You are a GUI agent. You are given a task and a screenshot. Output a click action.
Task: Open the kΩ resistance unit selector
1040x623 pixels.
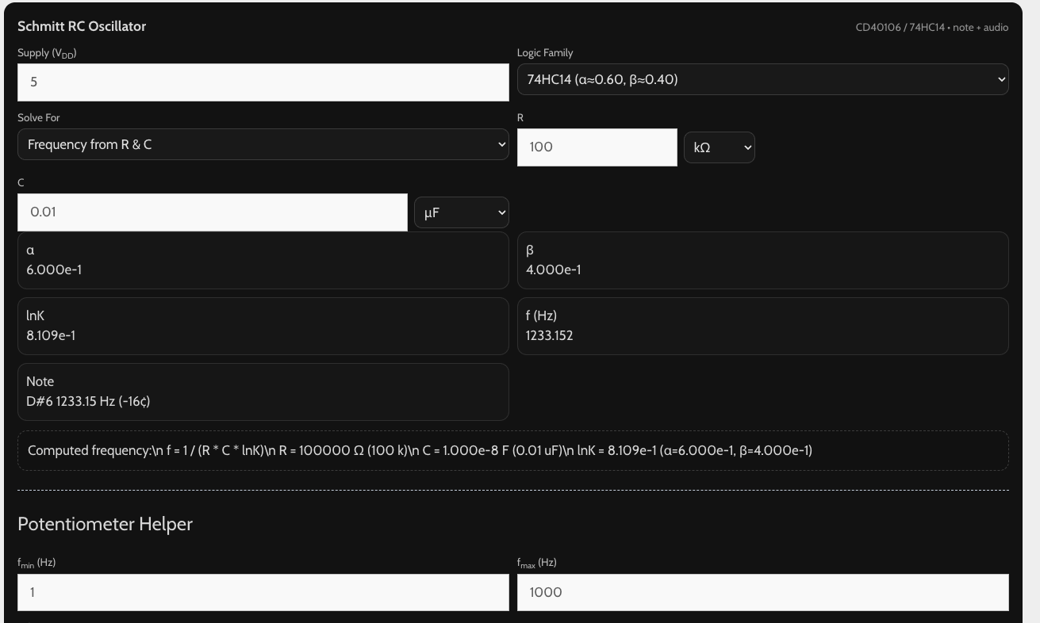point(719,148)
